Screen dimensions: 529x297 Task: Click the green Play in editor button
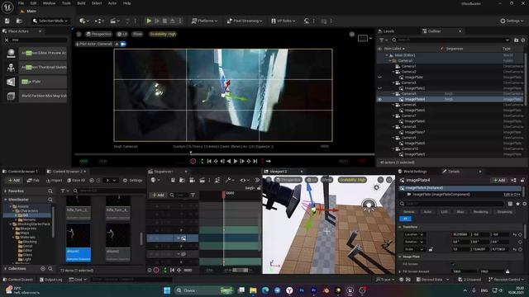point(149,21)
